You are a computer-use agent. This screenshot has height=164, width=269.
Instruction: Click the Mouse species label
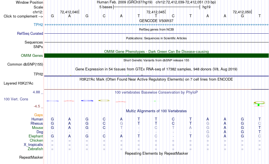tap(37, 128)
